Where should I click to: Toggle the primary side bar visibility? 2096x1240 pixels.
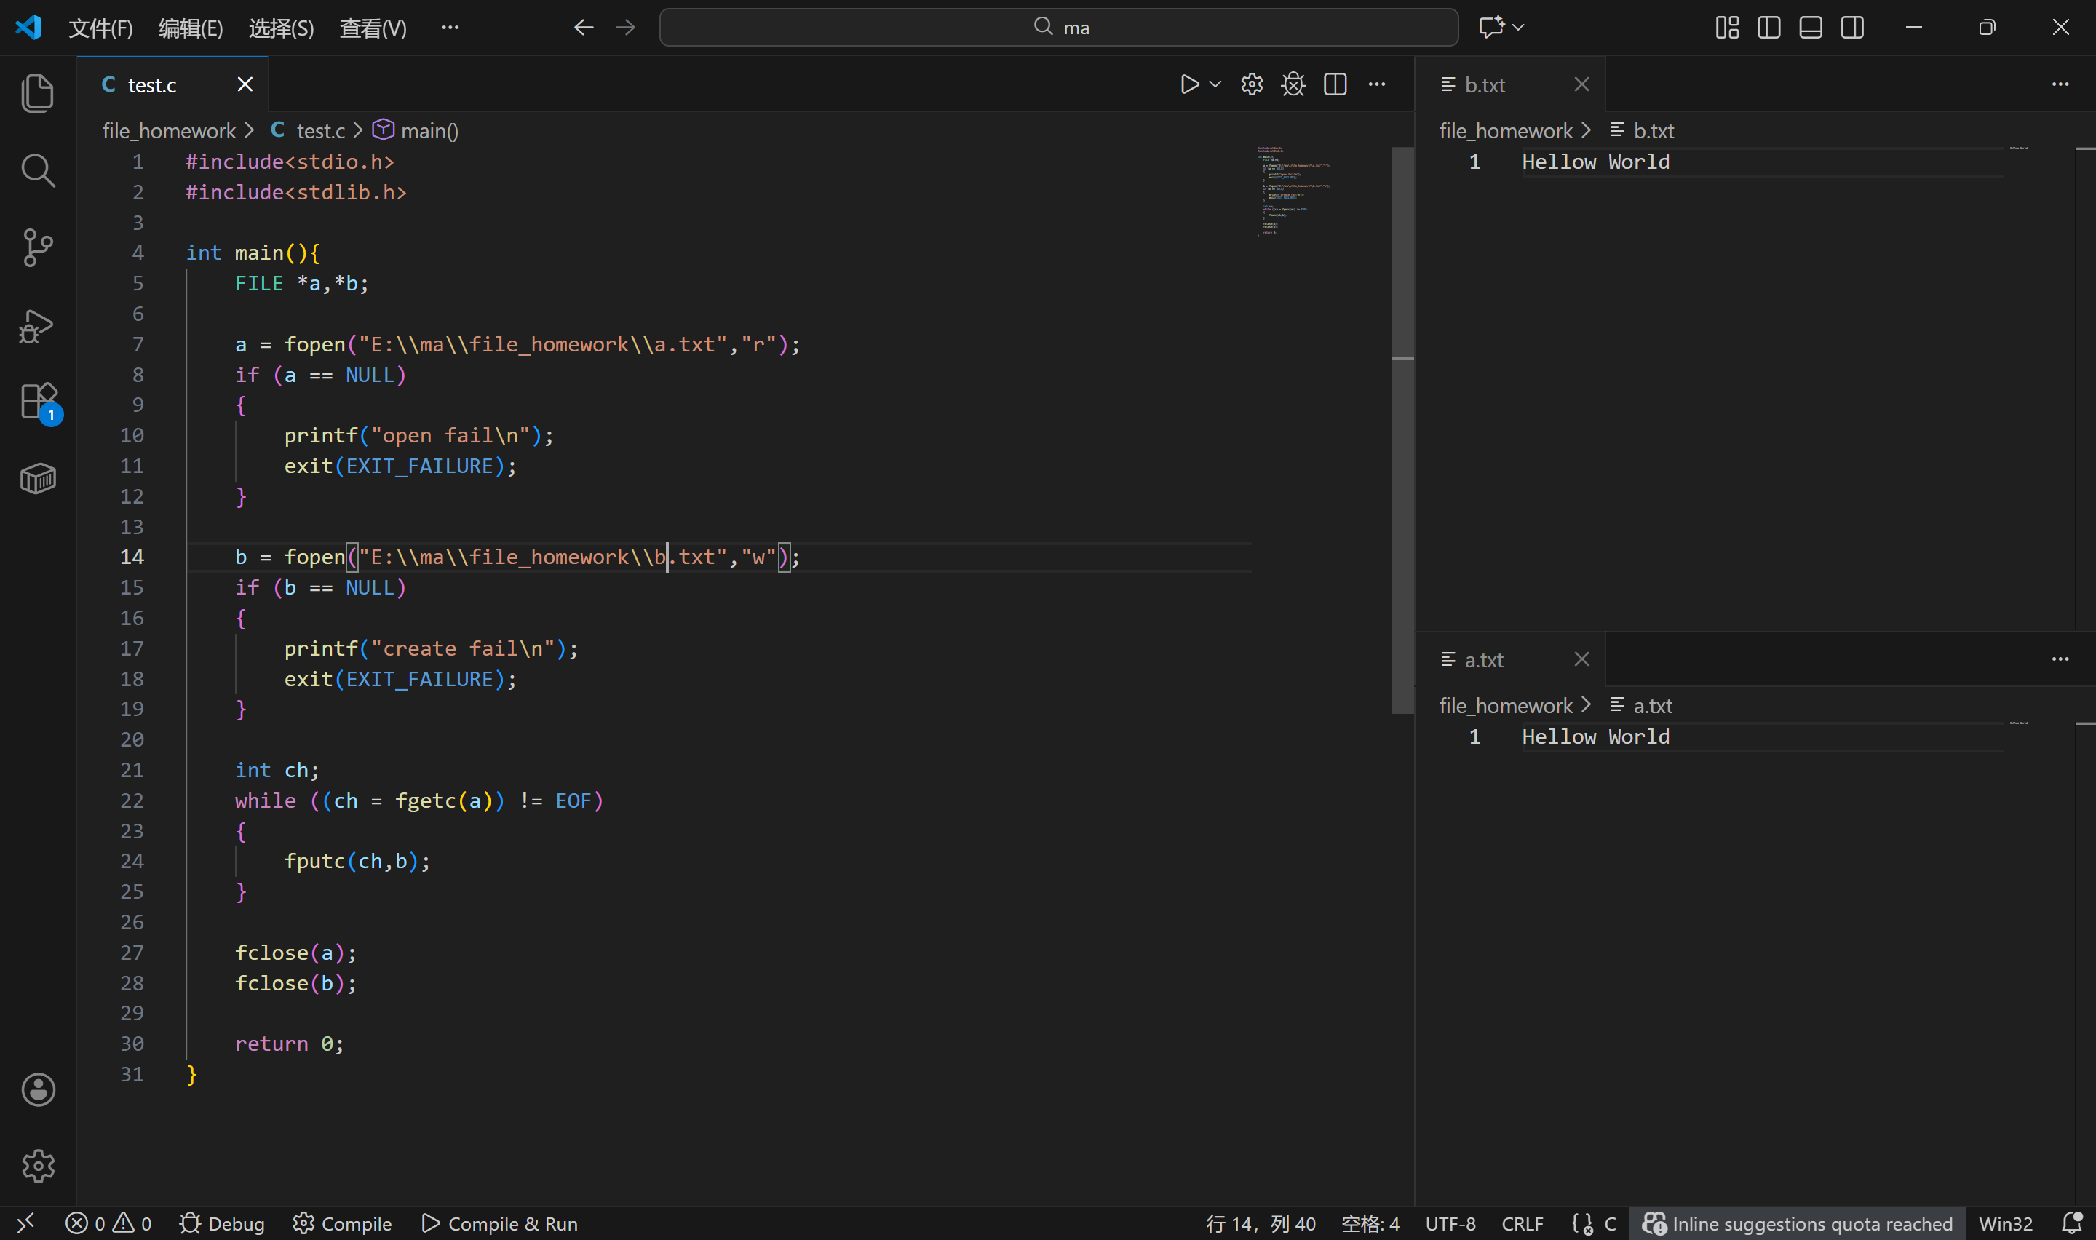pyautogui.click(x=1768, y=28)
